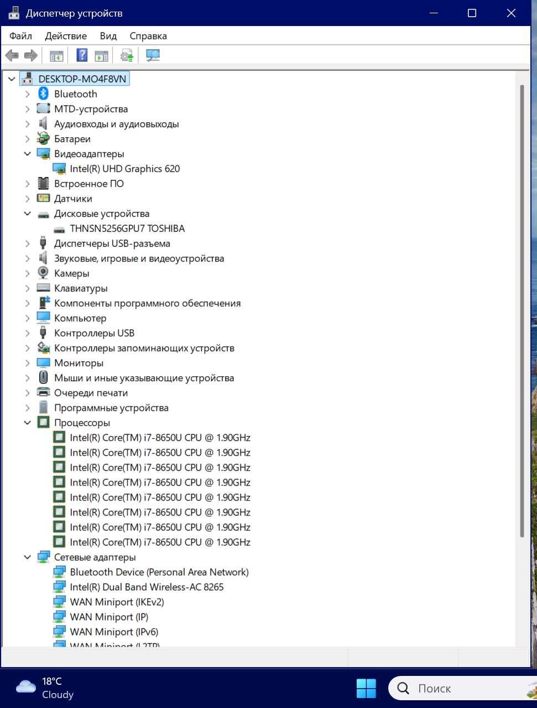Toggle the action pane toolbar icon
537x708 pixels.
pos(101,55)
